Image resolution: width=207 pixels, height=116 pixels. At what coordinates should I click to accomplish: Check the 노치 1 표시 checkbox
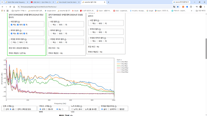[x=72, y=109]
